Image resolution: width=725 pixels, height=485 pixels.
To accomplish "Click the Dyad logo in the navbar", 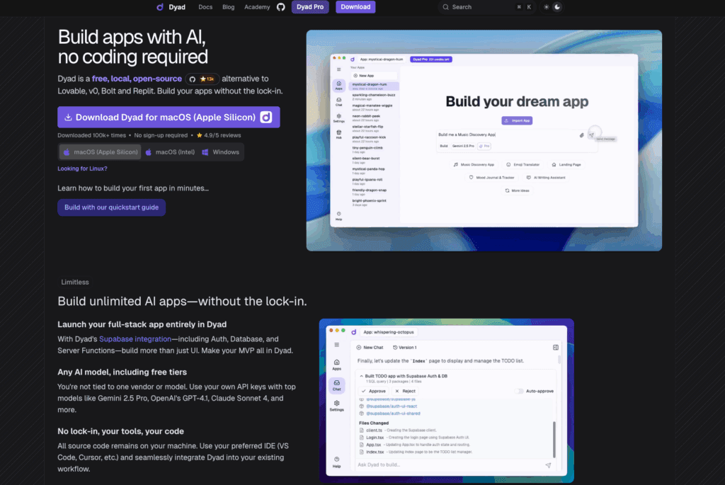I will (171, 7).
